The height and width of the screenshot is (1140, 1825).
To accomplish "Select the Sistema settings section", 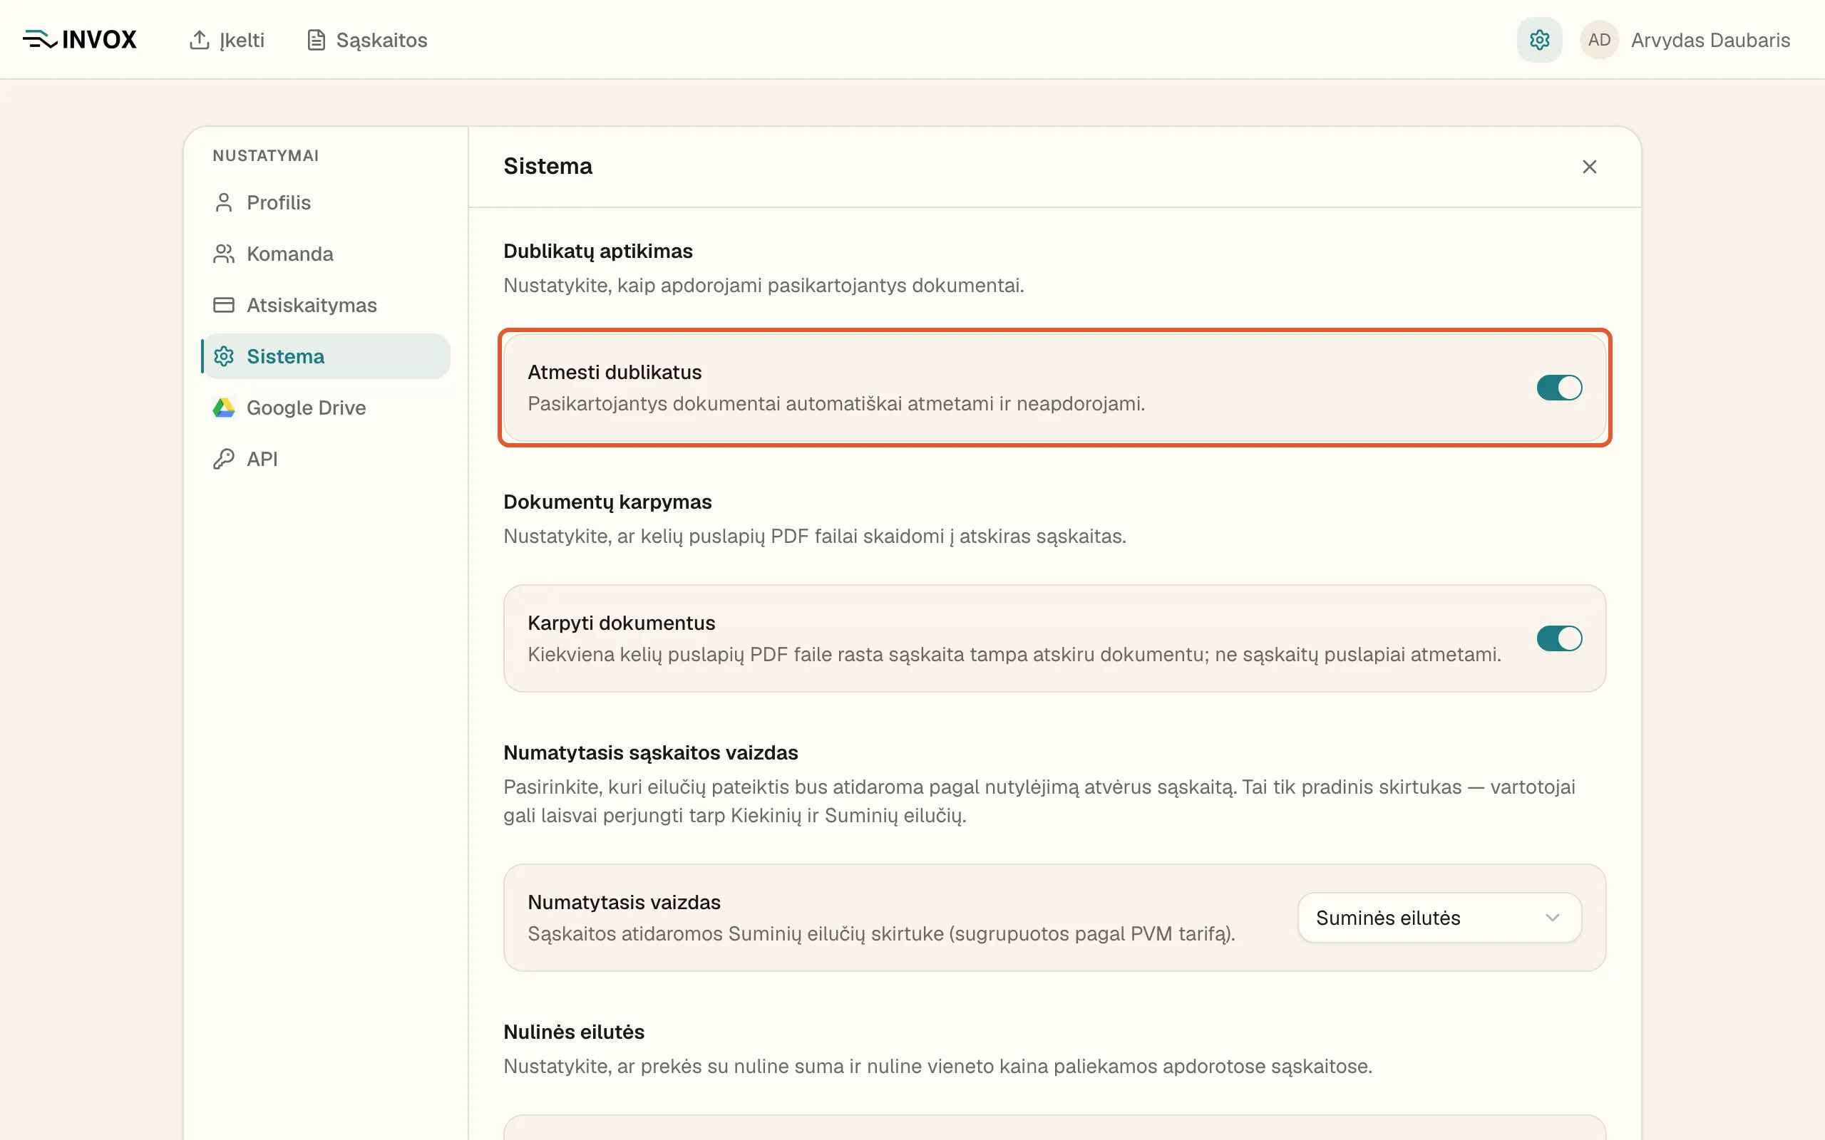I will (x=326, y=357).
